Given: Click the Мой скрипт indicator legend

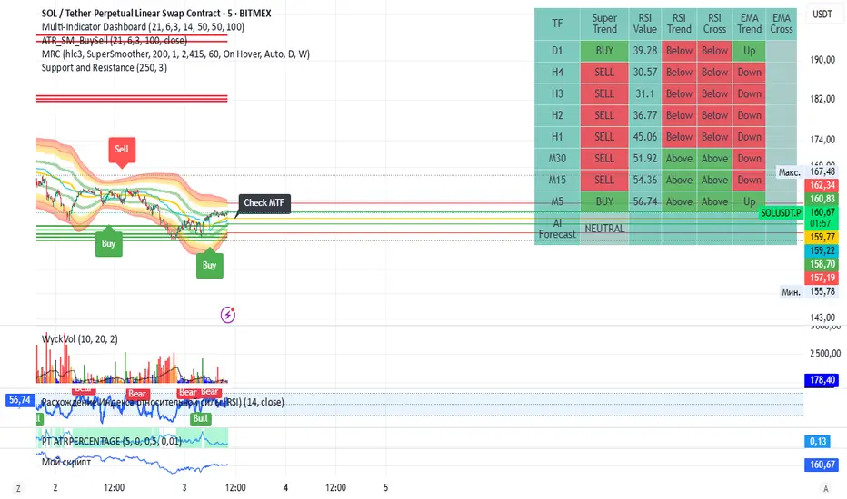Looking at the screenshot, I should [x=66, y=462].
